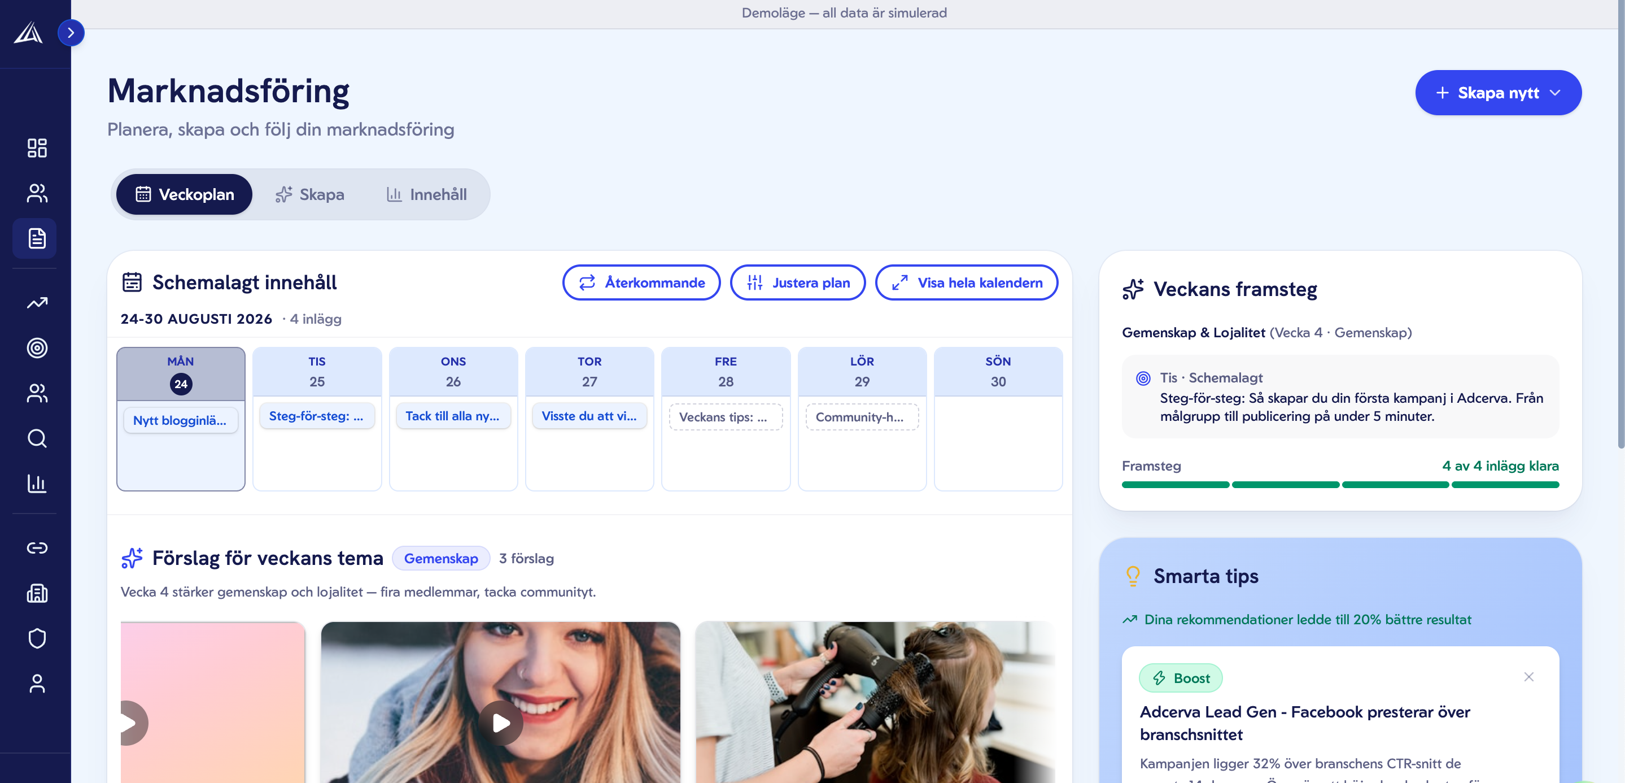Open the Skapa nytt dropdown button
1625x783 pixels.
pyautogui.click(x=1498, y=93)
